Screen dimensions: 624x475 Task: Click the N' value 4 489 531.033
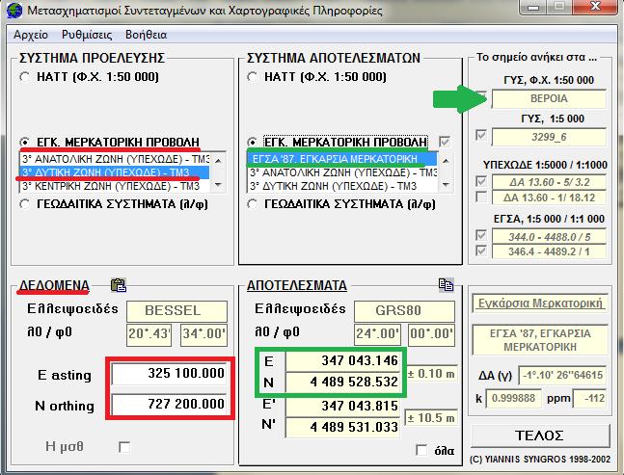pos(342,427)
